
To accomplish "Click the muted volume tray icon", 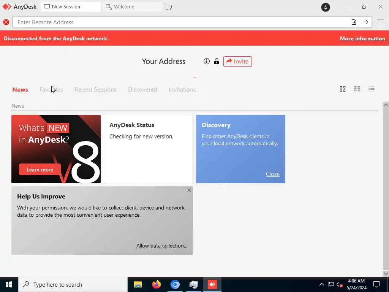I will [340, 284].
